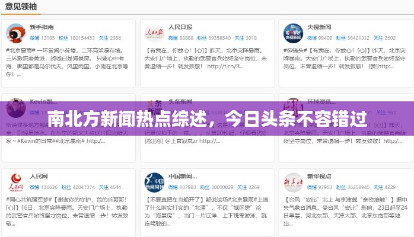View 新华视点 followers 36258945

[353, 187]
